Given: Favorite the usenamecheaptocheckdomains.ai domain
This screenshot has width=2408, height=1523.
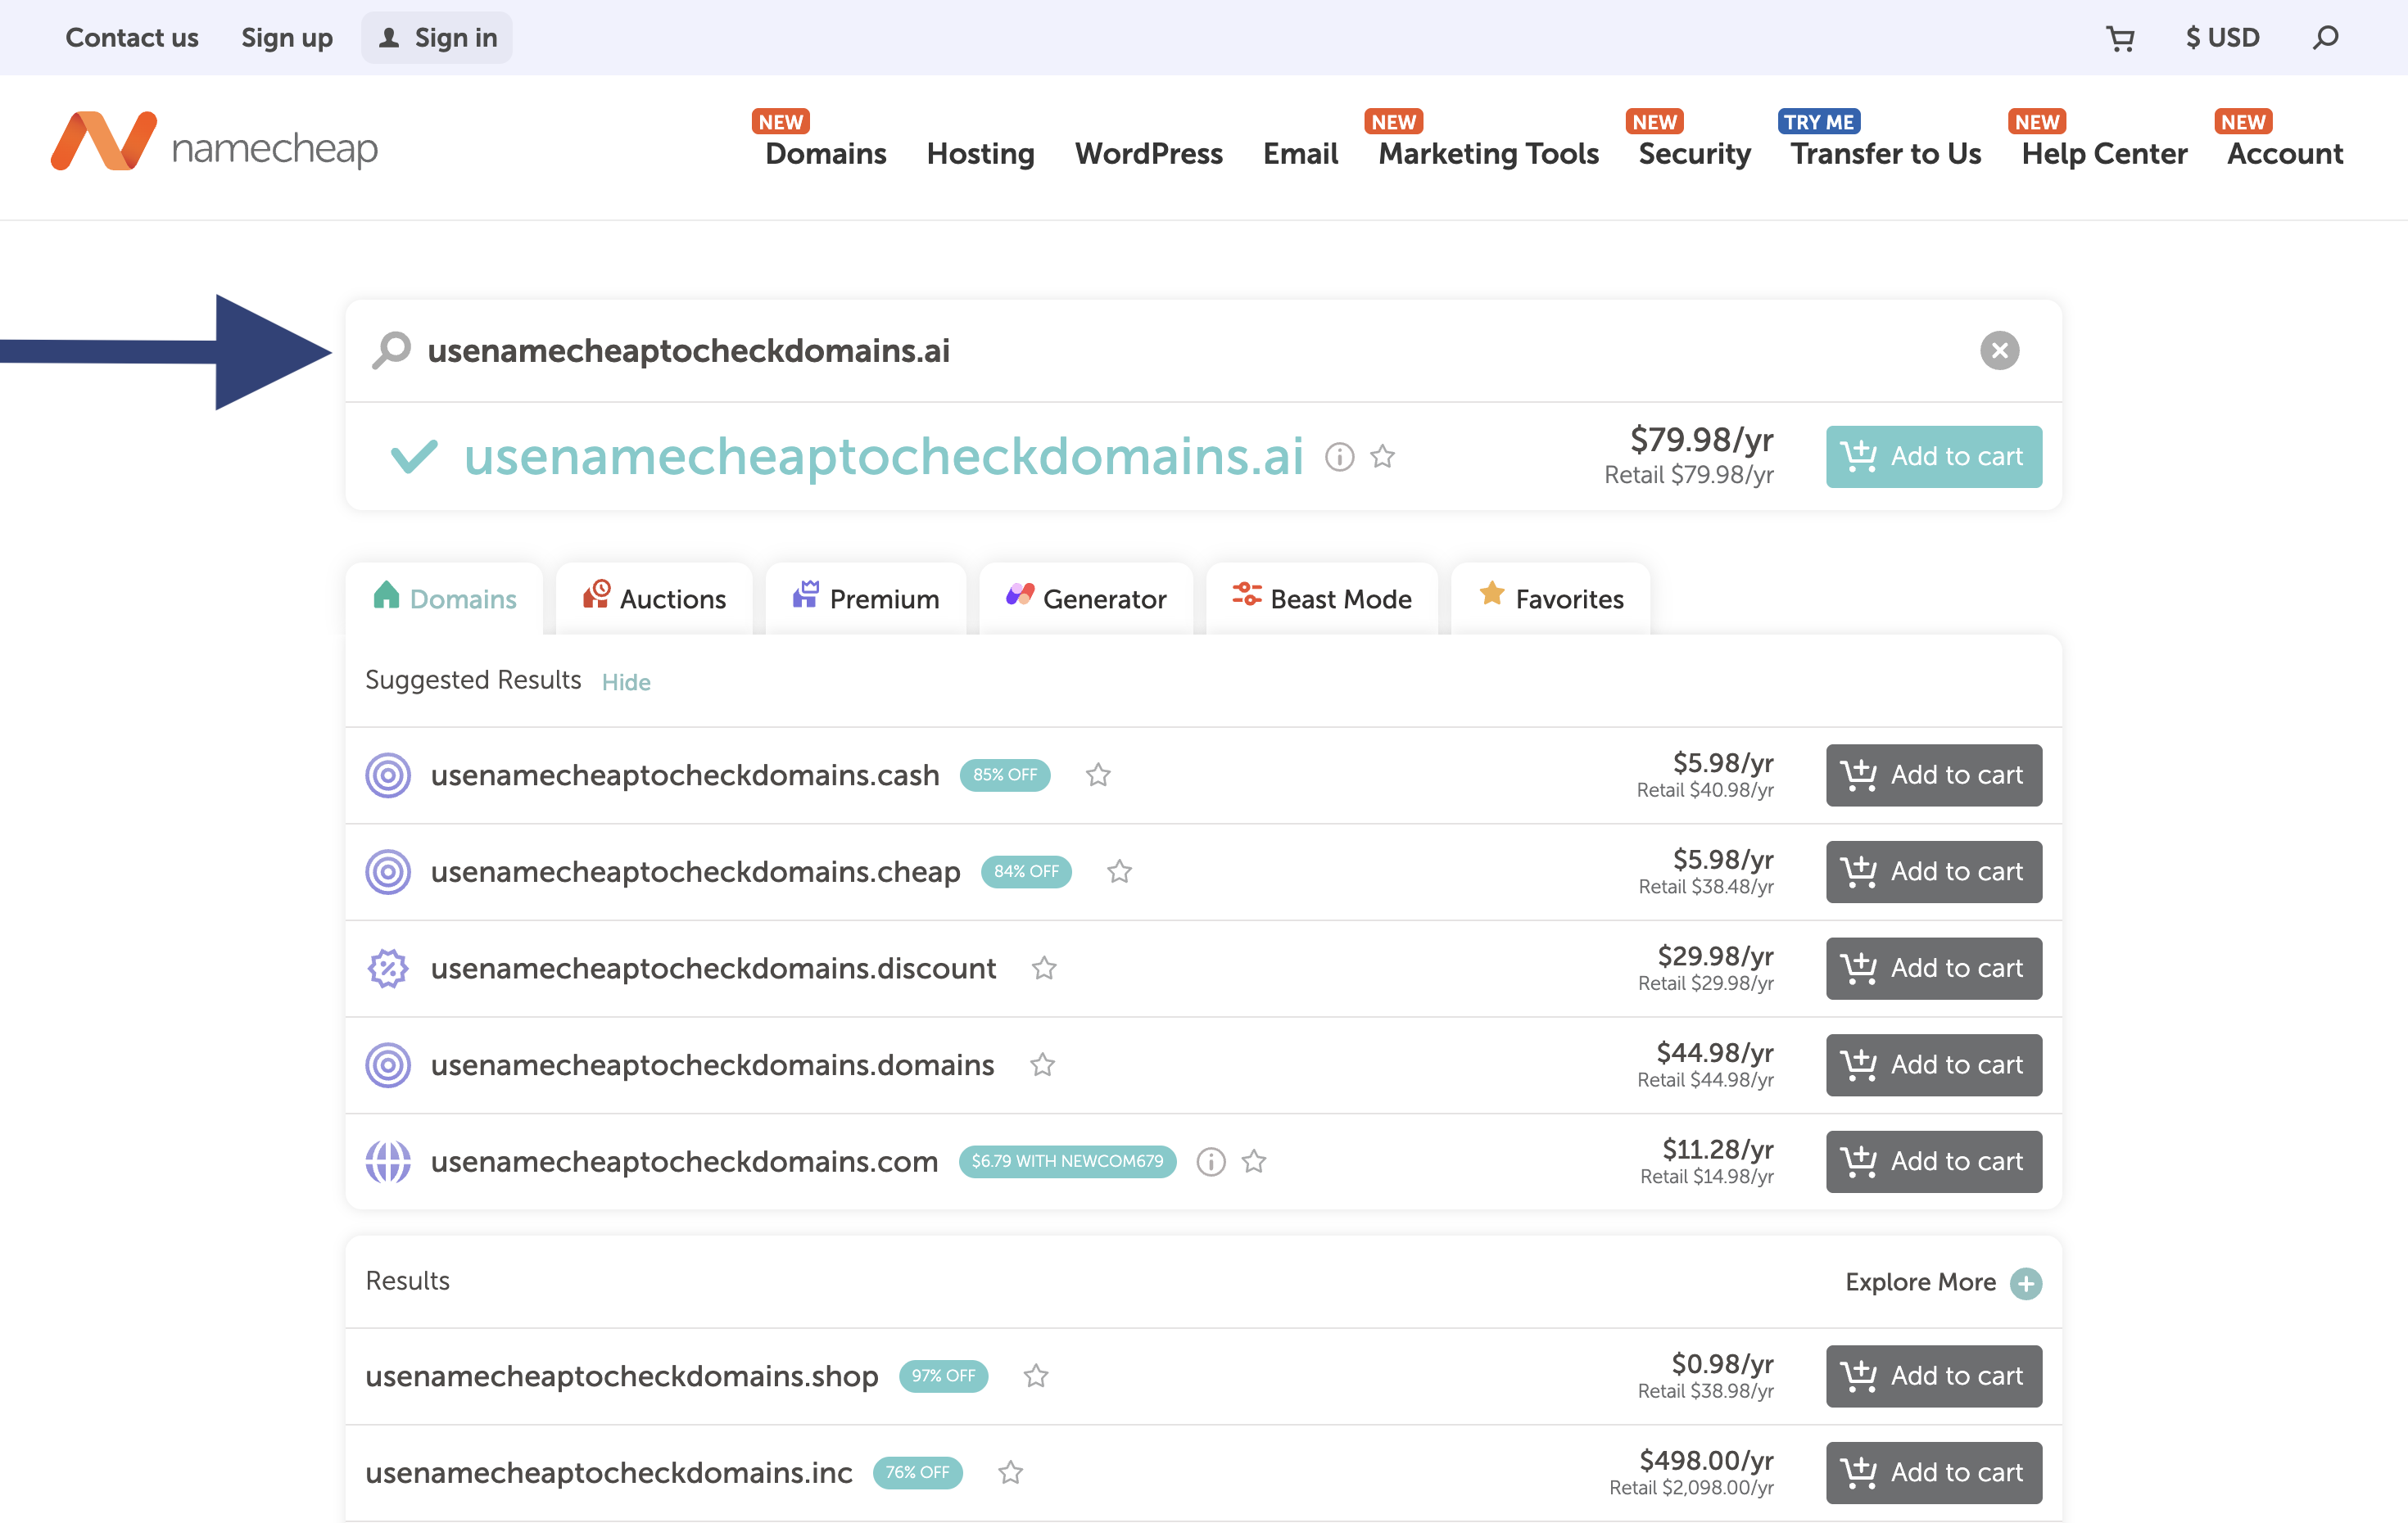Looking at the screenshot, I should 1383,456.
